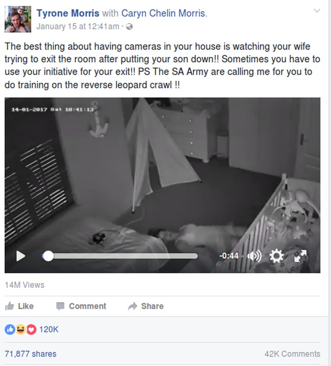View the 120K reactions list
The width and height of the screenshot is (331, 366).
pyautogui.click(x=49, y=330)
